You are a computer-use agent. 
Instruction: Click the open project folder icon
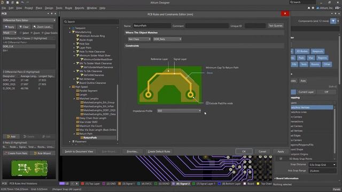tap(17, 2)
